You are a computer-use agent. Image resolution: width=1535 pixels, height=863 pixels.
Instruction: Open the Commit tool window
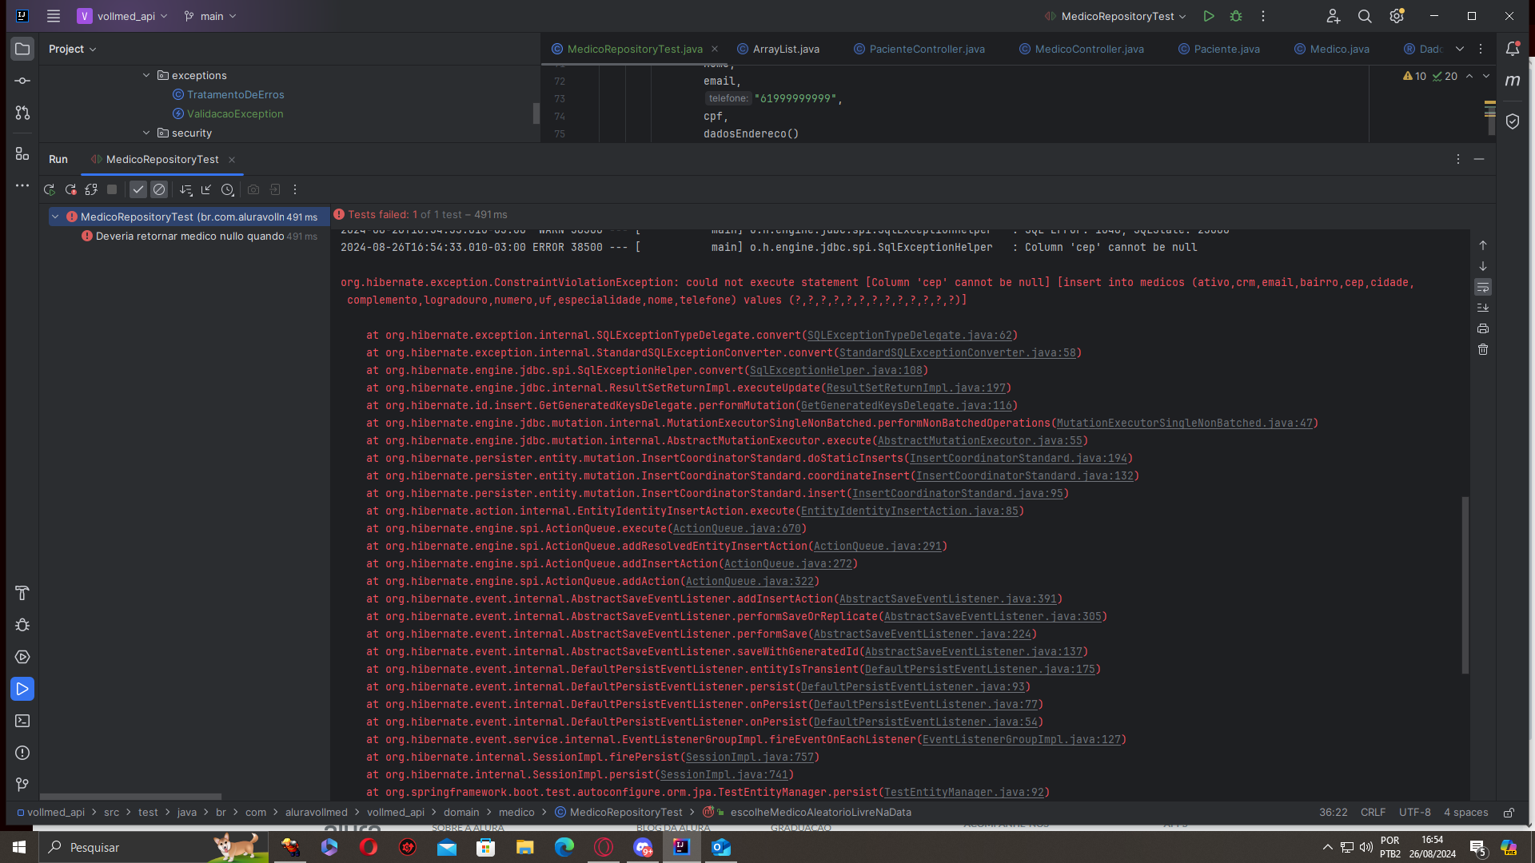pyautogui.click(x=22, y=81)
